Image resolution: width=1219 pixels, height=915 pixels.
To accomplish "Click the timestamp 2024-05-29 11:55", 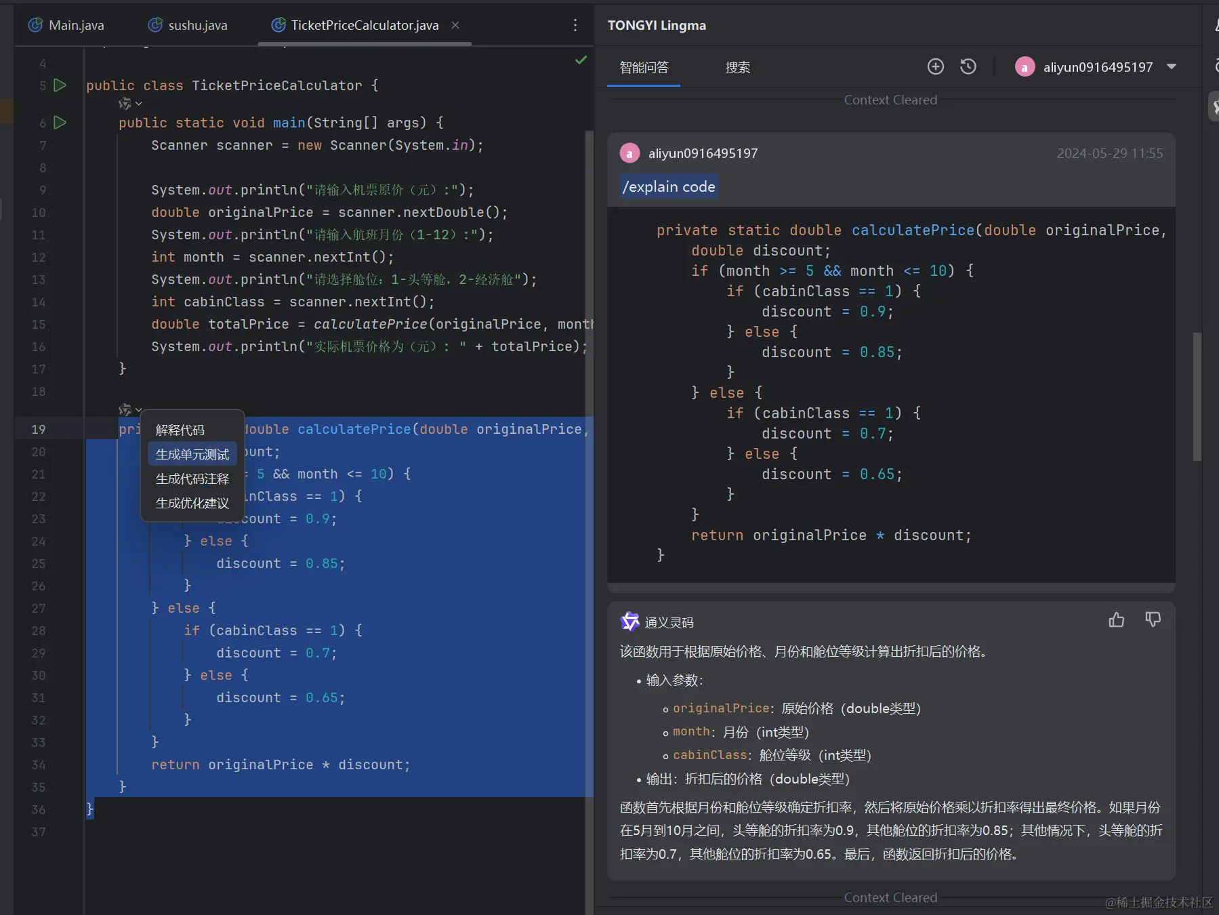I will pos(1110,153).
